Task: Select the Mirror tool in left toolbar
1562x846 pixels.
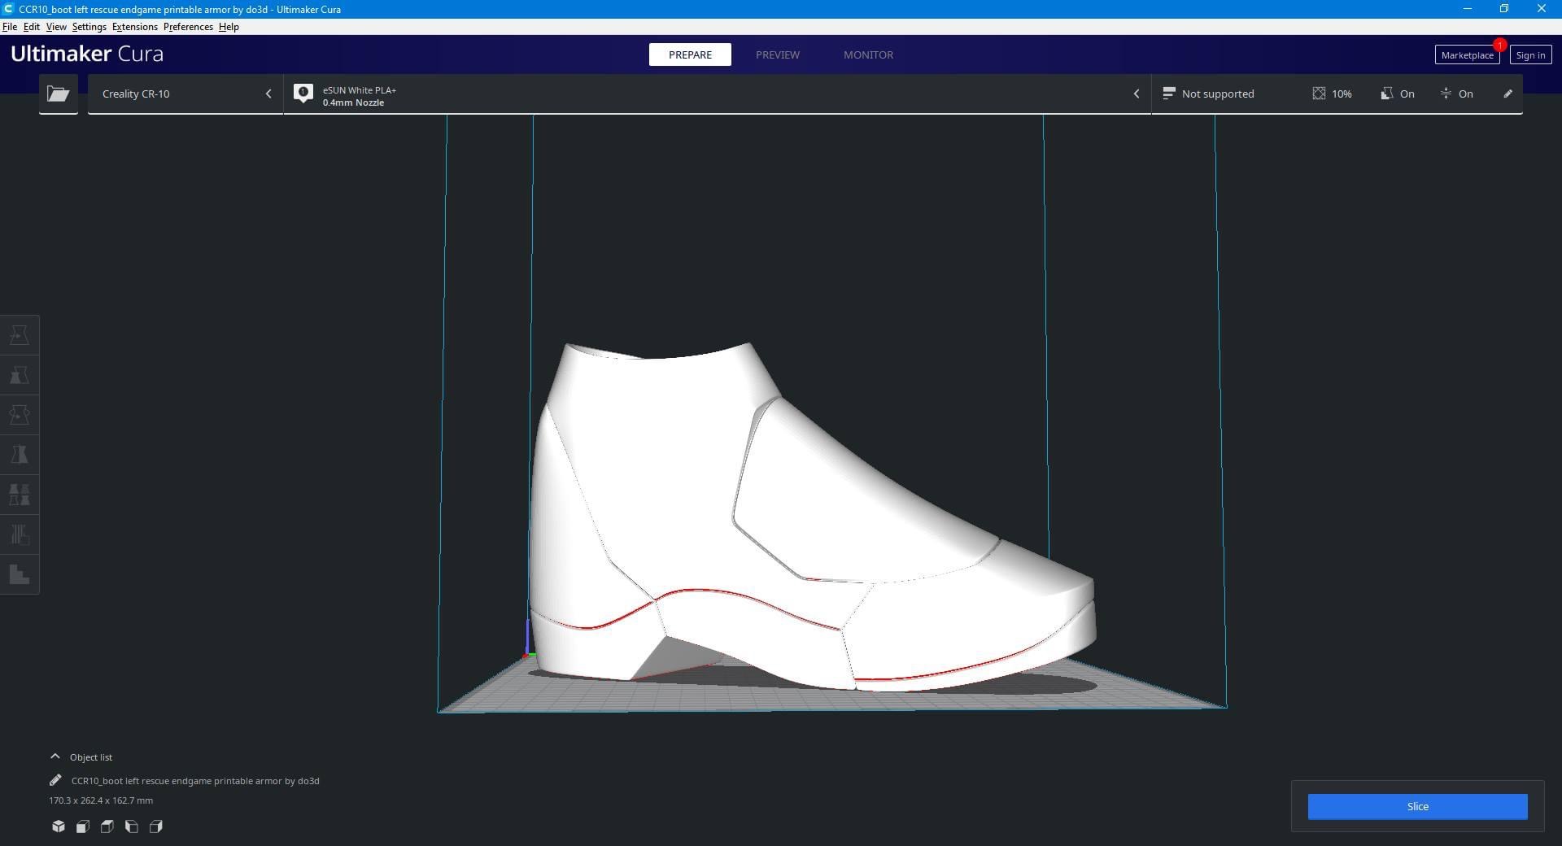Action: (20, 455)
